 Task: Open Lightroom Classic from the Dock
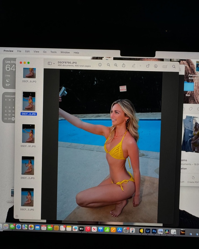(x=148, y=231)
